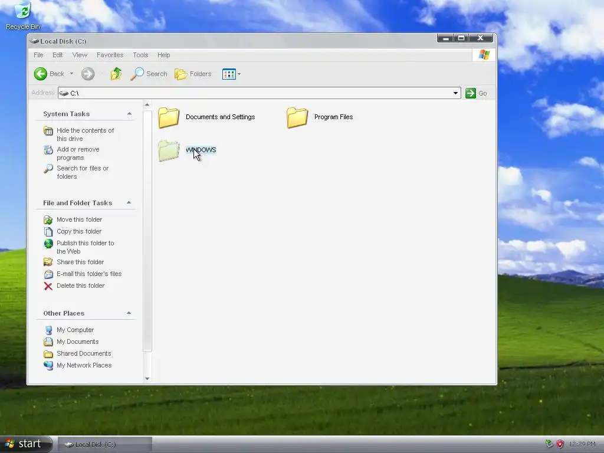Open Shared Documents from Other Places
The height and width of the screenshot is (453, 604).
pos(84,353)
